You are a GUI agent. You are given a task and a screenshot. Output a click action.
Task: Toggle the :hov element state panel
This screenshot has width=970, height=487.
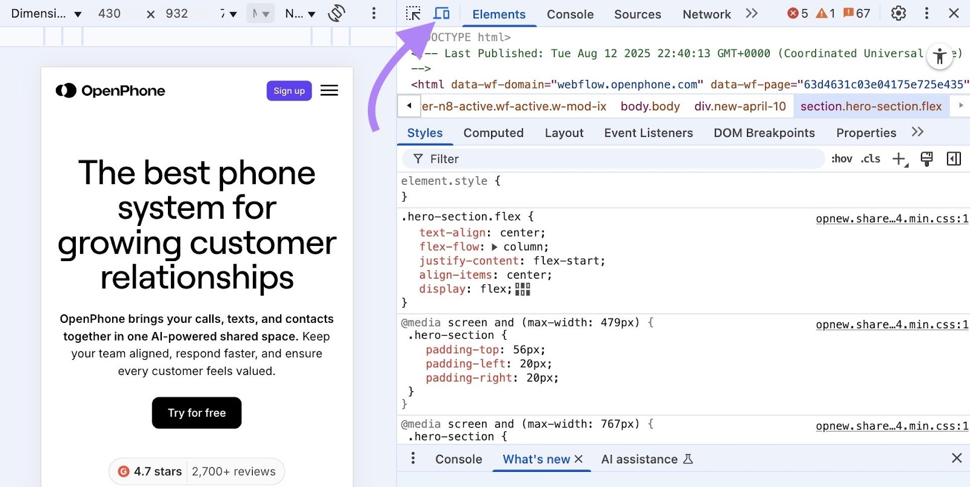point(841,159)
